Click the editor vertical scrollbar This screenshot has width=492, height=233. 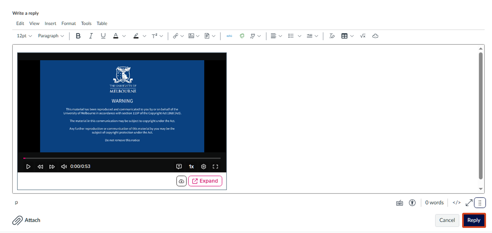pyautogui.click(x=481, y=116)
